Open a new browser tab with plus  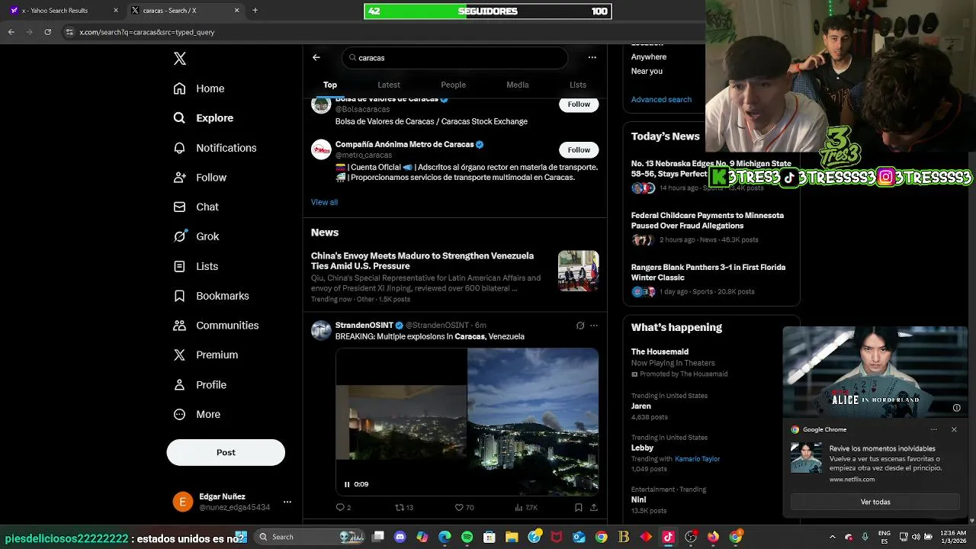coord(255,11)
